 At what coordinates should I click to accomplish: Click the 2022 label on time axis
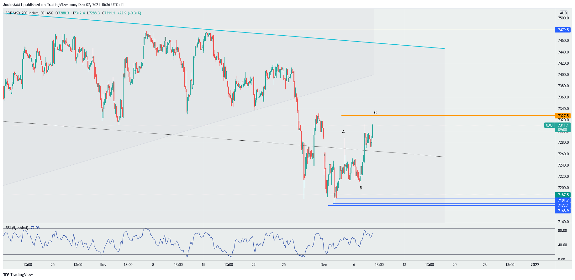(535, 265)
